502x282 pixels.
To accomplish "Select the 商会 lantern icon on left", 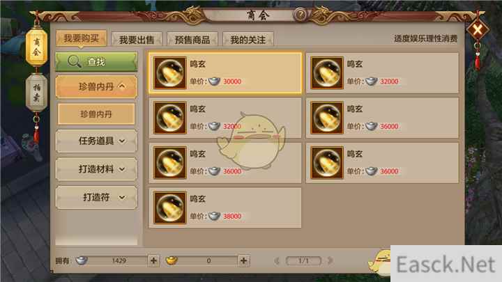I will (37, 47).
